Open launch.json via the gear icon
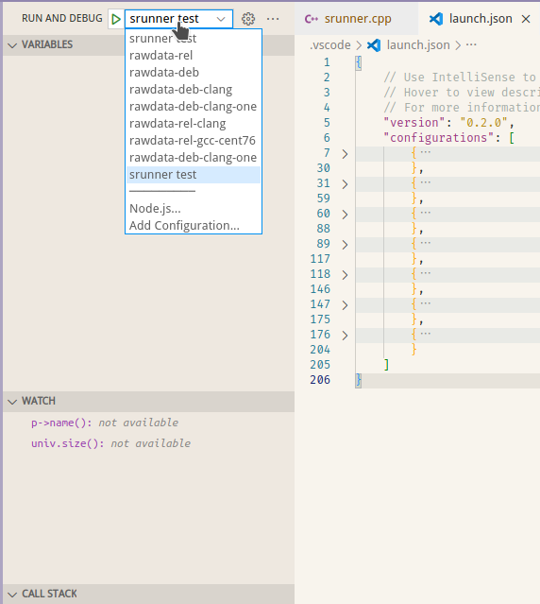This screenshot has height=604, width=540. [x=248, y=19]
